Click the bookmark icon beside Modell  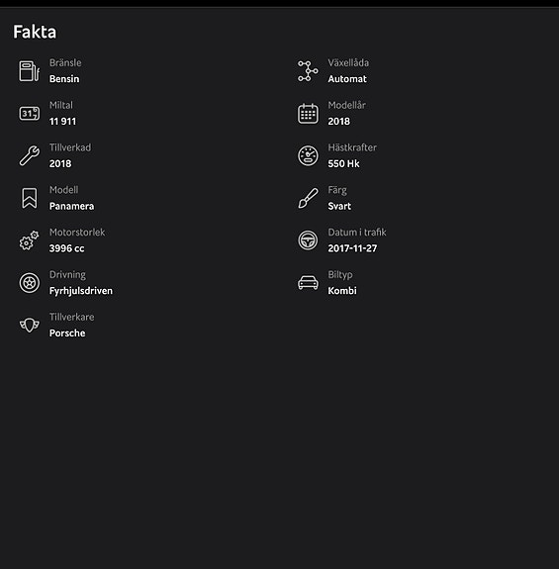coord(30,198)
